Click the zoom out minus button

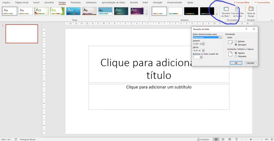(242, 139)
